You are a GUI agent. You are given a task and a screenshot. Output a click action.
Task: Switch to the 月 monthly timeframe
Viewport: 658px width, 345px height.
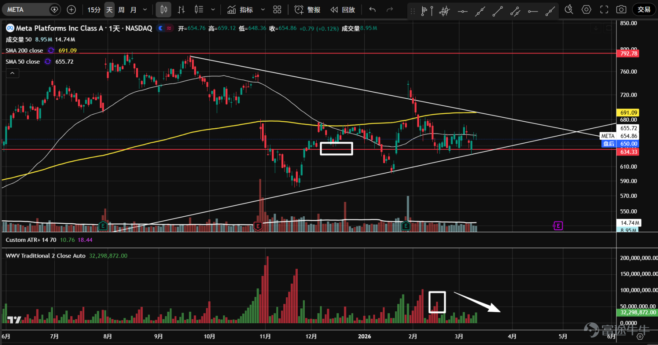pyautogui.click(x=133, y=9)
